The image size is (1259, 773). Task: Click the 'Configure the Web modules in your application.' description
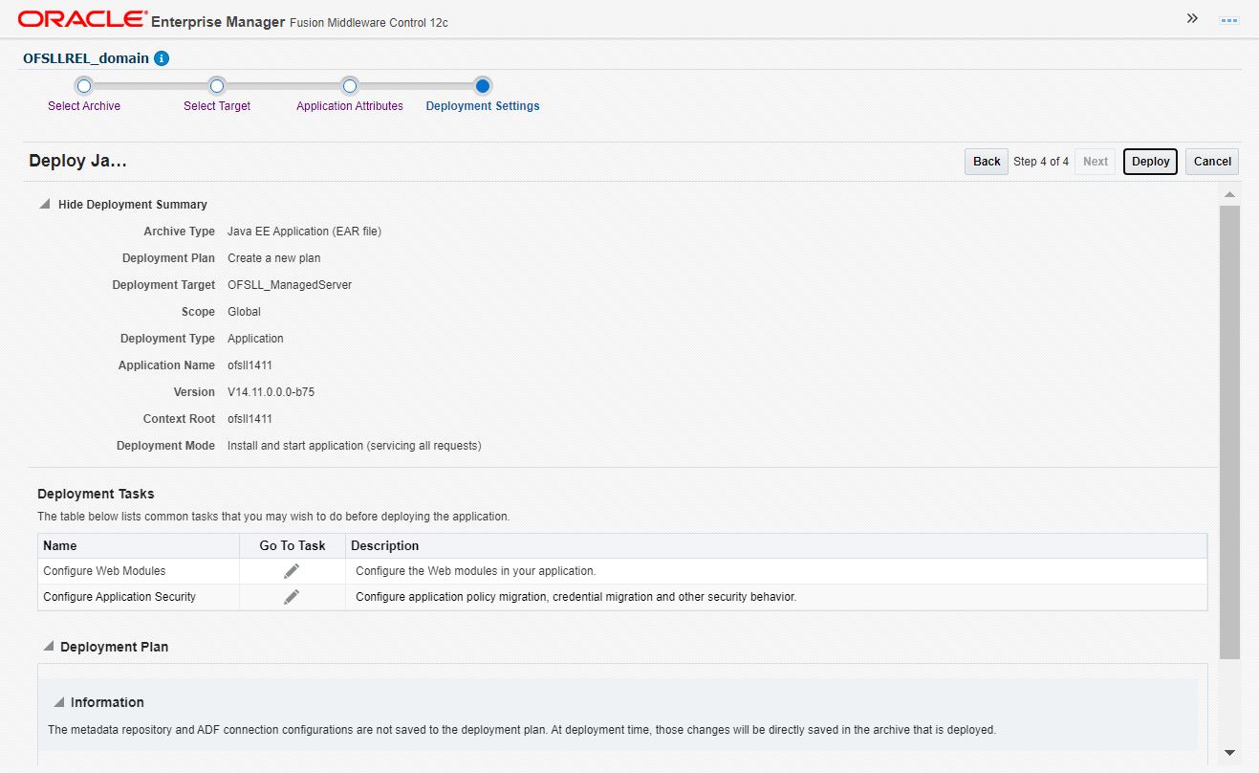[x=476, y=571]
